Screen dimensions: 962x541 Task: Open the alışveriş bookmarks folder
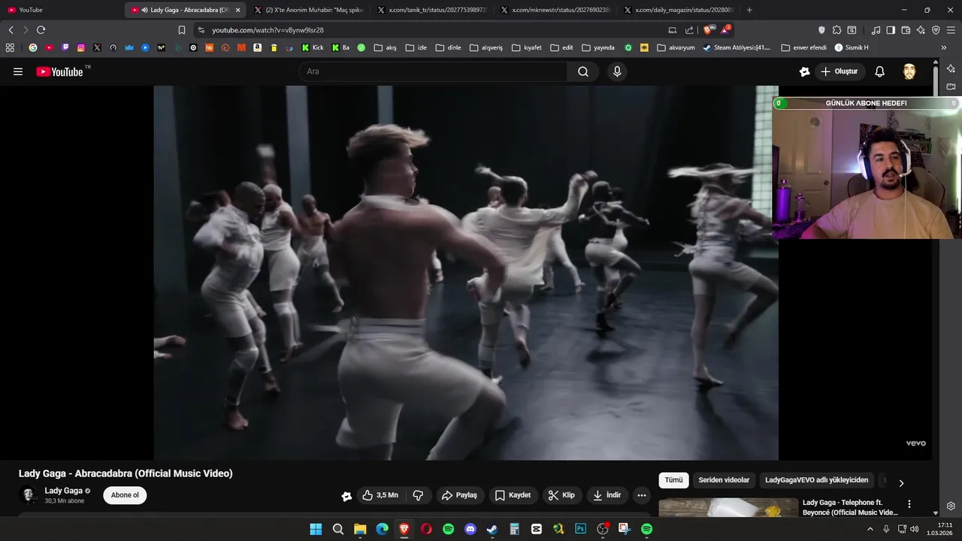tap(486, 47)
